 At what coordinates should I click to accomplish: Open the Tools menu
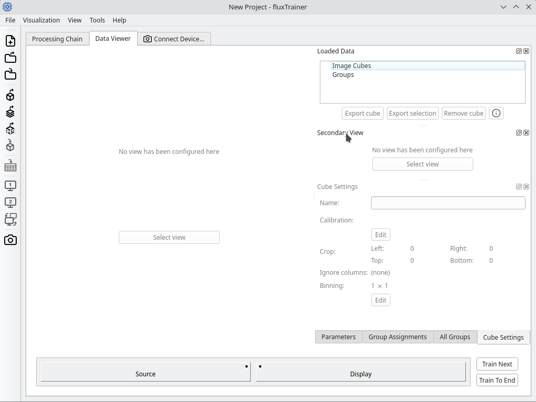(x=97, y=20)
